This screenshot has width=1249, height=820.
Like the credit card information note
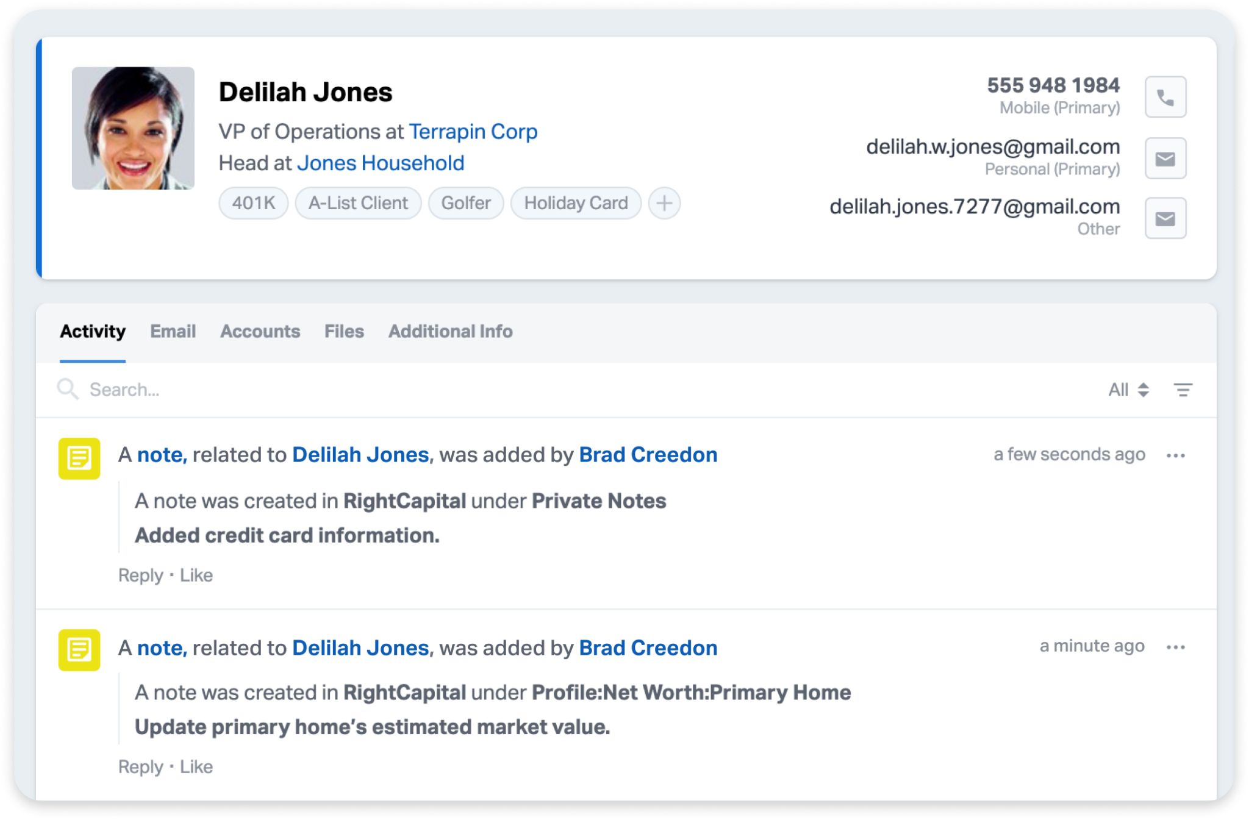click(196, 574)
